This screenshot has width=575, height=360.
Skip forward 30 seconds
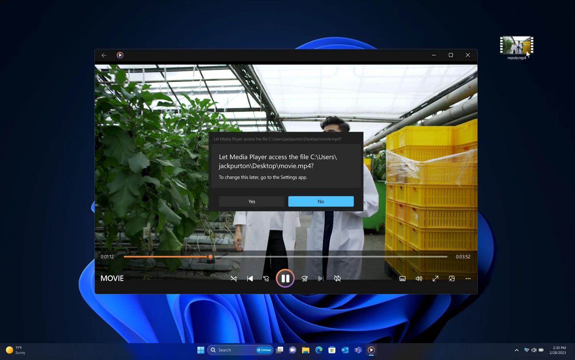point(305,279)
